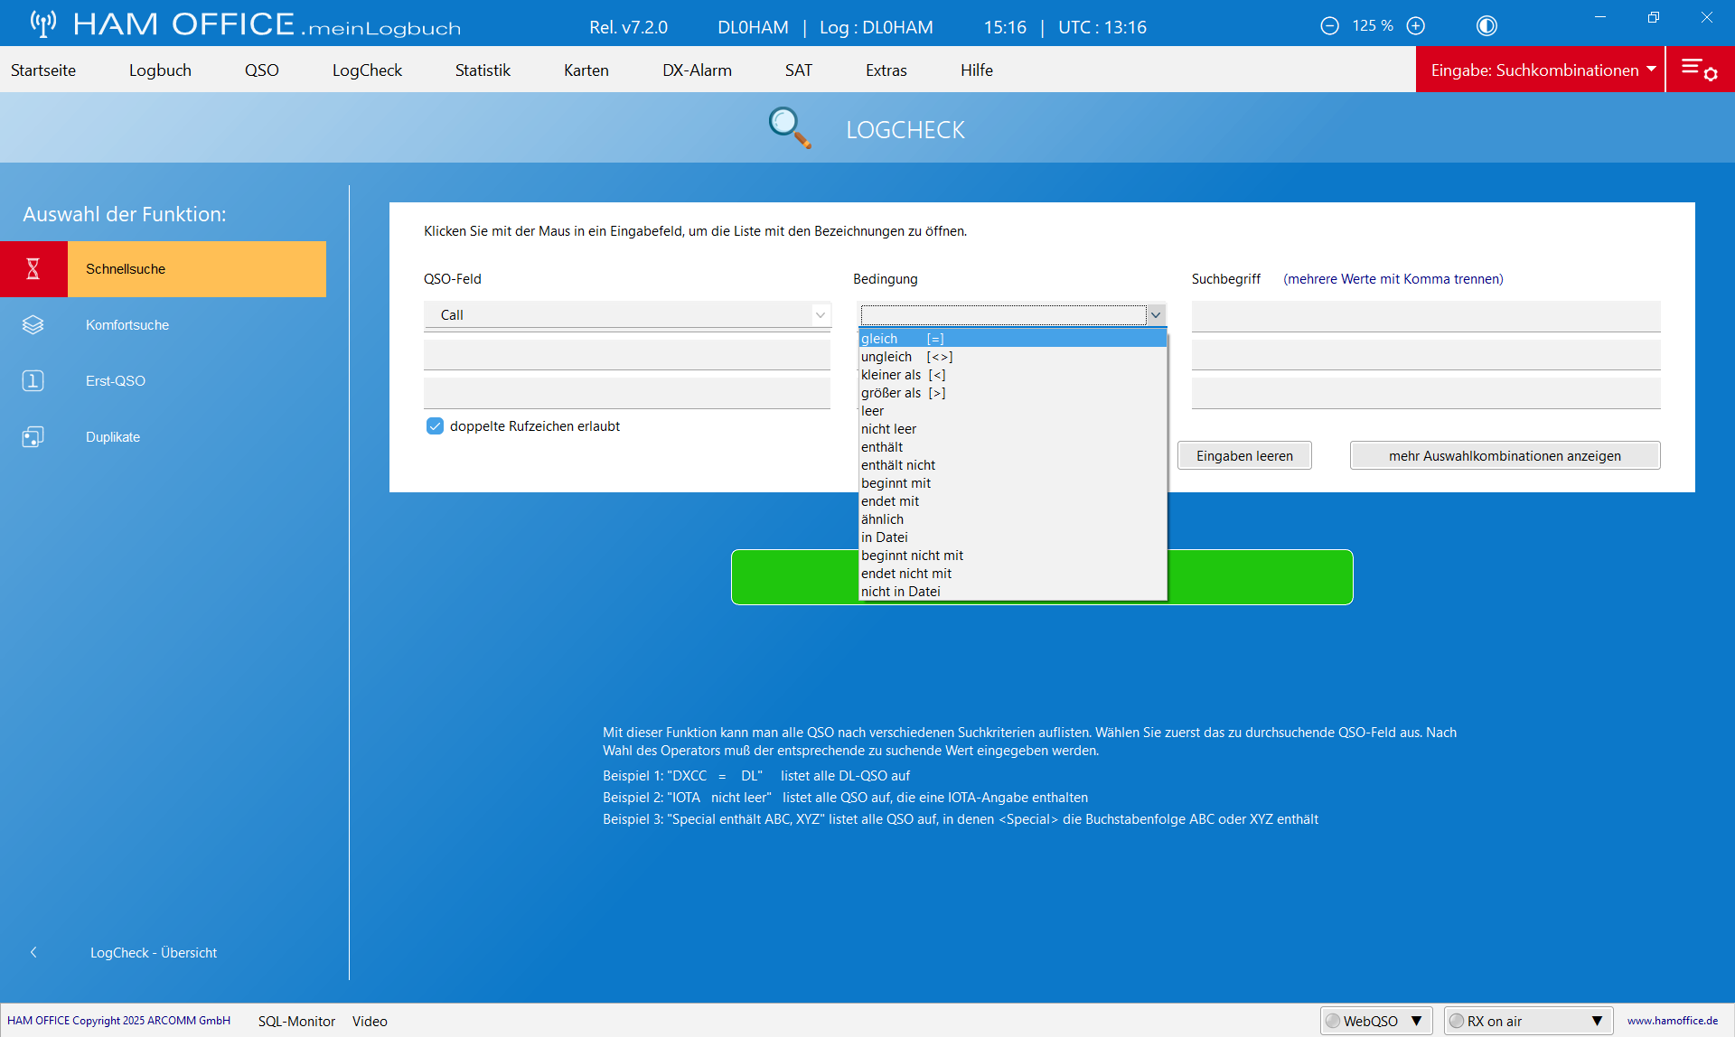This screenshot has width=1735, height=1037.
Task: Select 'leer' condition
Action: (x=1012, y=411)
